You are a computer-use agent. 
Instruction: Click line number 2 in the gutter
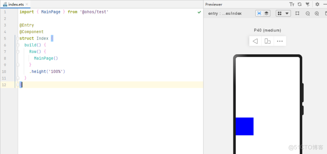(x=5, y=19)
